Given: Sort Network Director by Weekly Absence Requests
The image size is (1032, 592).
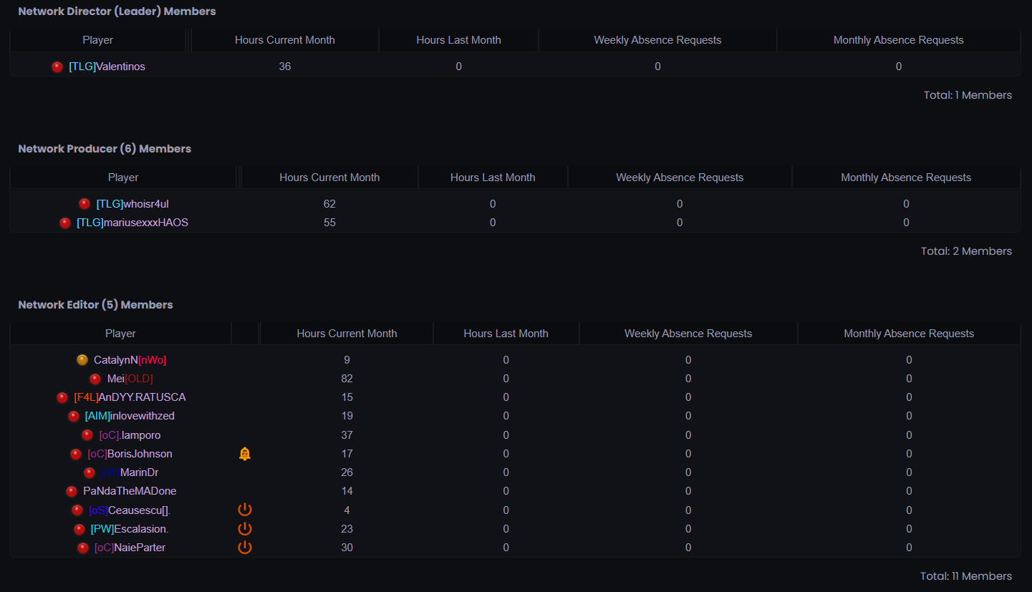Looking at the screenshot, I should click(x=657, y=40).
